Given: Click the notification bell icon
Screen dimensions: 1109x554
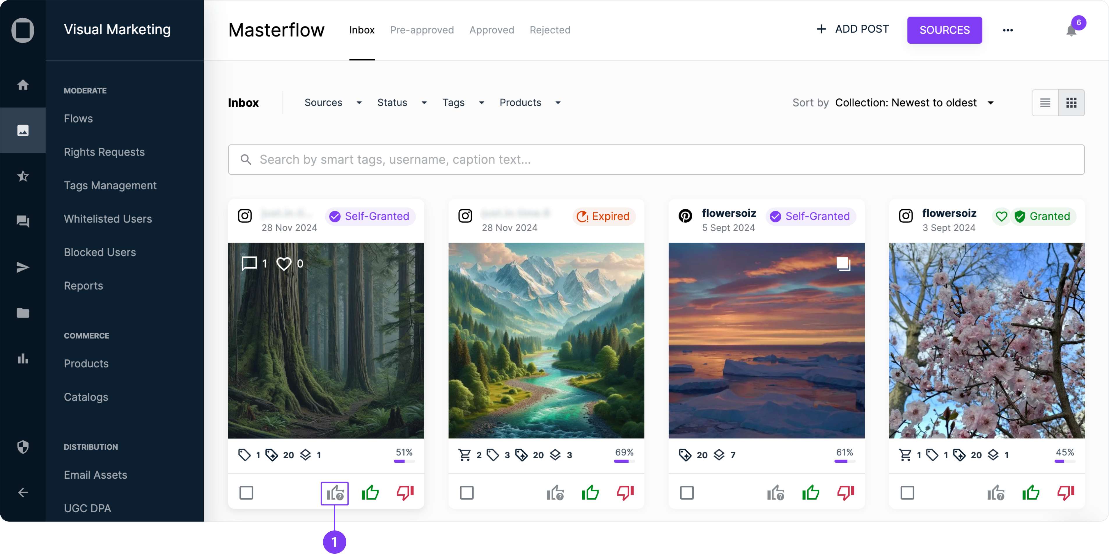Looking at the screenshot, I should (x=1071, y=31).
